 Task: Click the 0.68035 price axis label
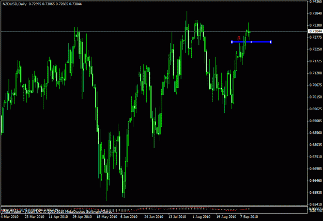point(316,145)
